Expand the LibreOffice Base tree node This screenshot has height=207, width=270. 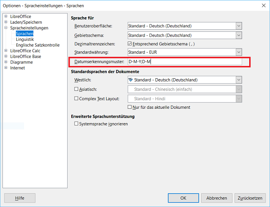coord(6,57)
